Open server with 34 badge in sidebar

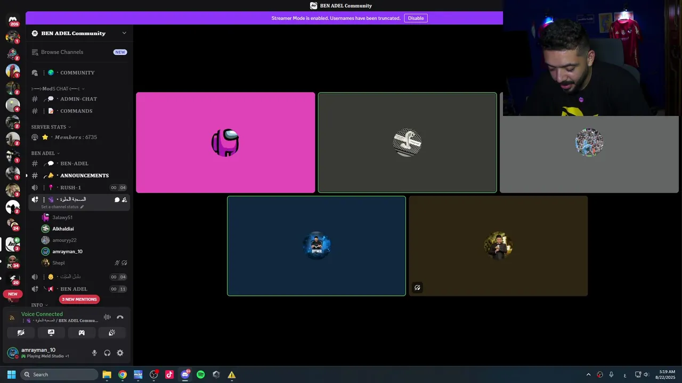(x=12, y=261)
